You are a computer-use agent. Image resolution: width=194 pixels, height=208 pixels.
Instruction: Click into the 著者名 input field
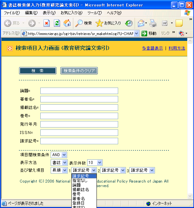79,99
